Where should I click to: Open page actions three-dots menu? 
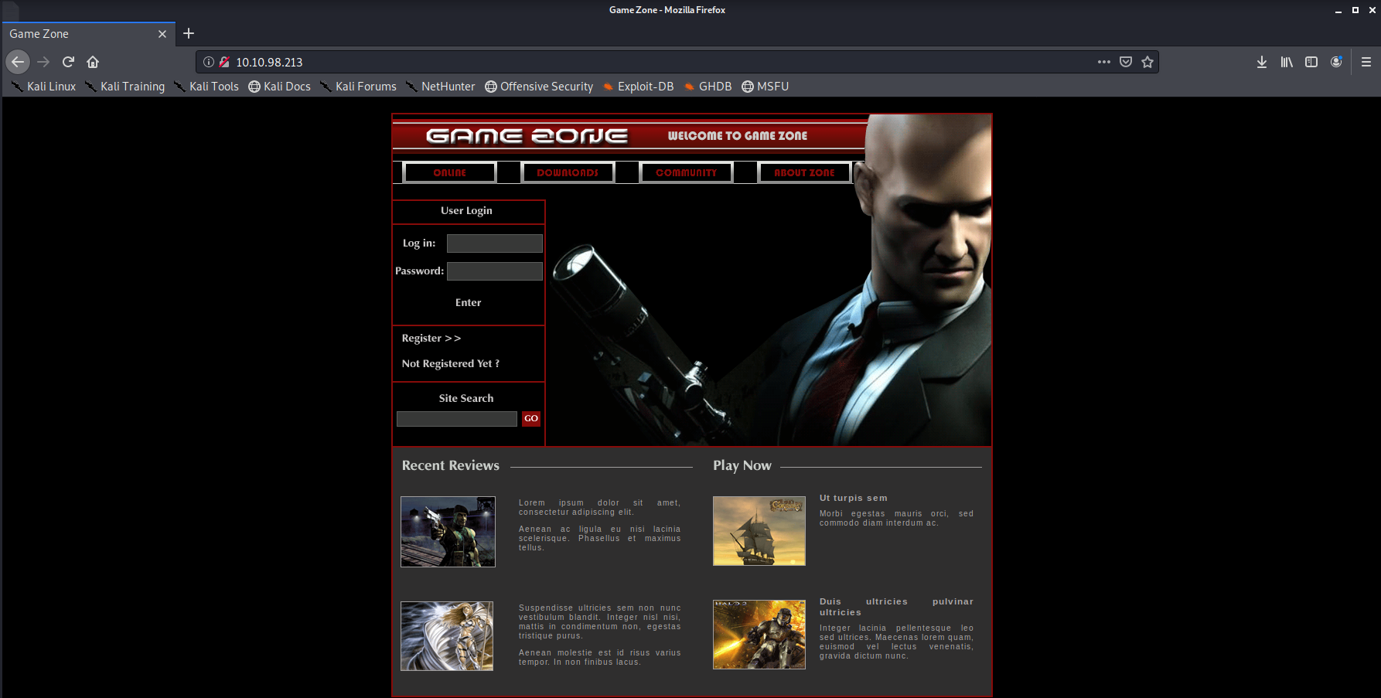click(x=1104, y=62)
